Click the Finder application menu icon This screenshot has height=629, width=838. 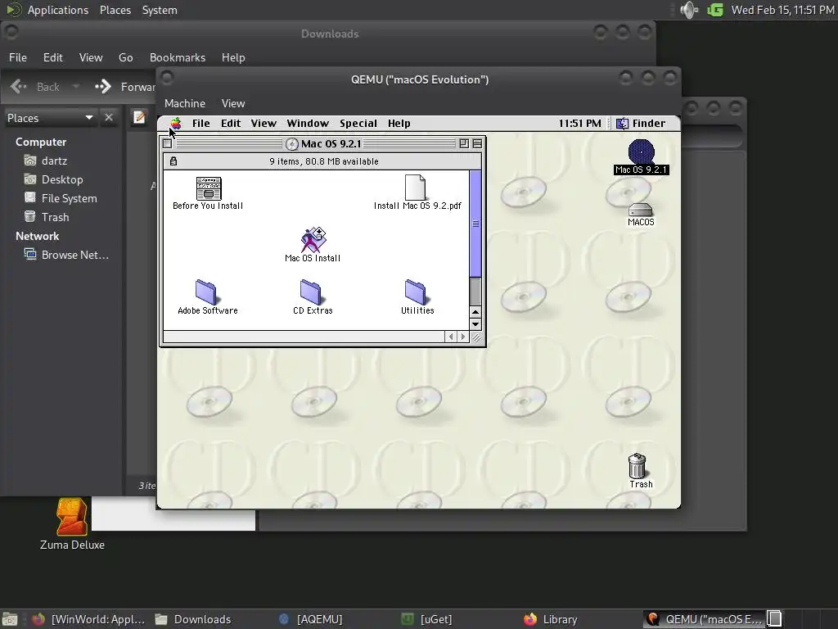pos(623,124)
